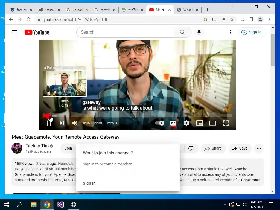
Task: Mute the playing YouTube tab audio
Action: [x=164, y=10]
